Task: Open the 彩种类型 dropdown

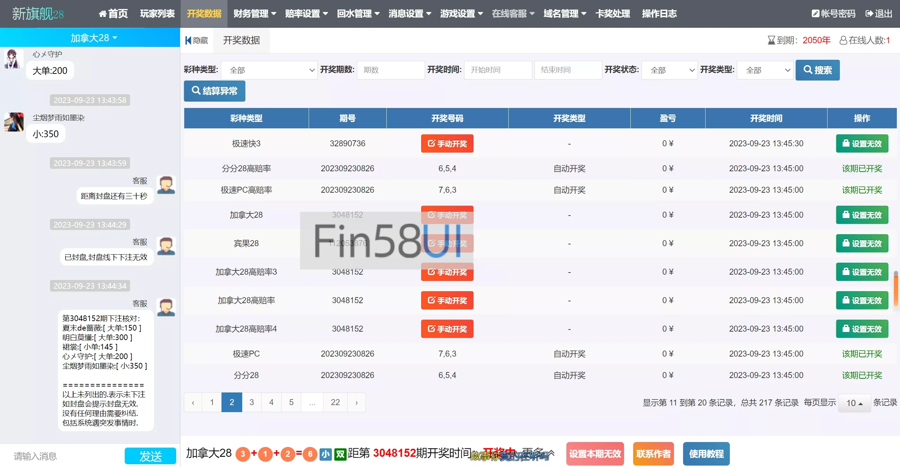Action: coord(269,70)
